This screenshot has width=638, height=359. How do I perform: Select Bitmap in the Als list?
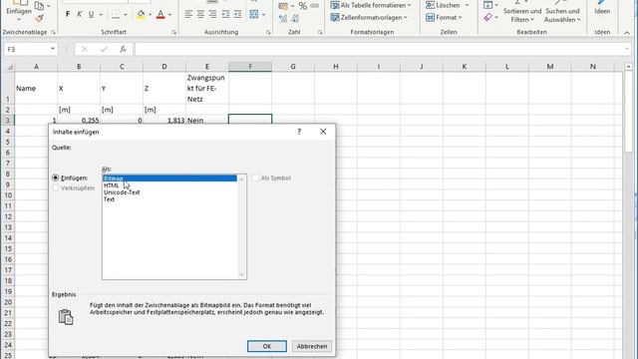(169, 179)
